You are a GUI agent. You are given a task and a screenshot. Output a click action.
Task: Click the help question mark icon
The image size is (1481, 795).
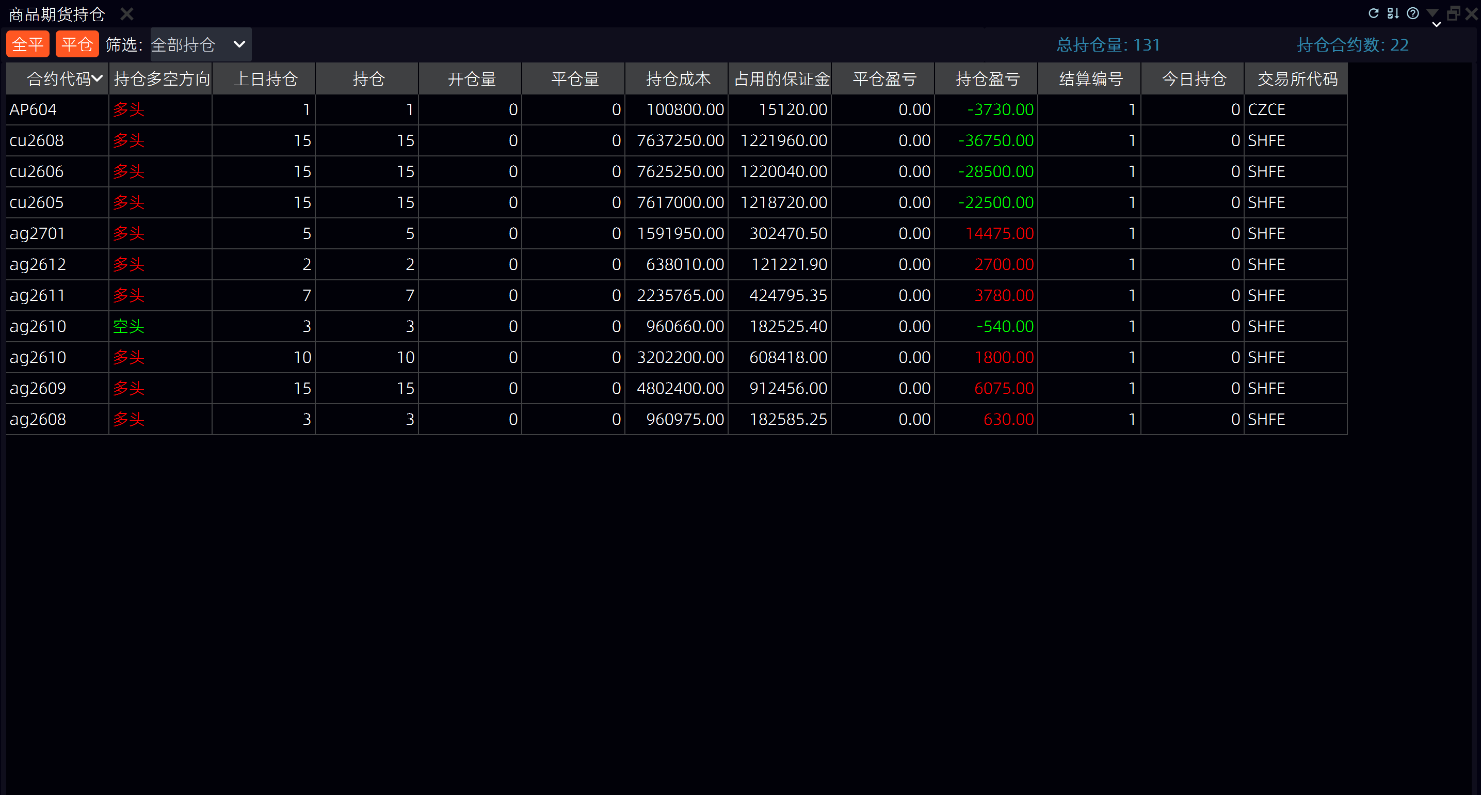(1412, 13)
